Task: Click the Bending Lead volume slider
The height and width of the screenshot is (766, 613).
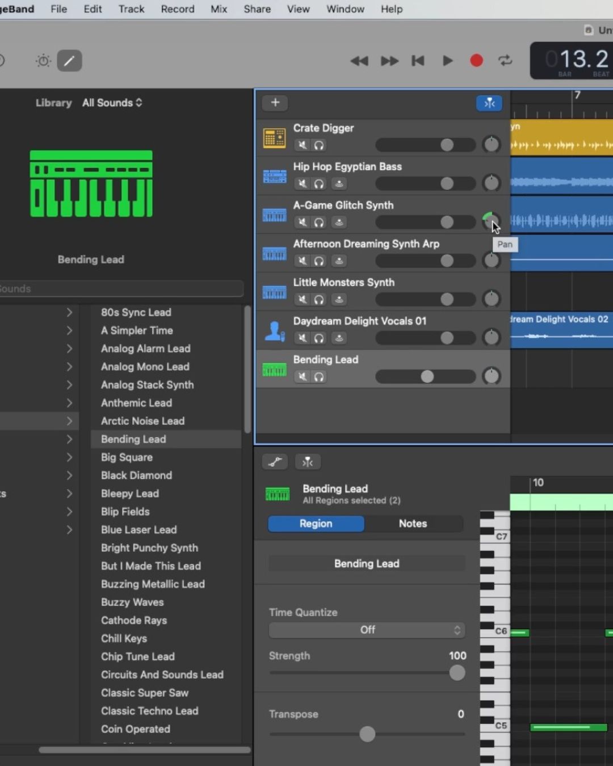Action: (x=426, y=377)
